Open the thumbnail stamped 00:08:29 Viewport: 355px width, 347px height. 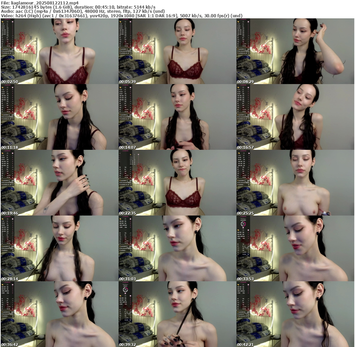295,51
